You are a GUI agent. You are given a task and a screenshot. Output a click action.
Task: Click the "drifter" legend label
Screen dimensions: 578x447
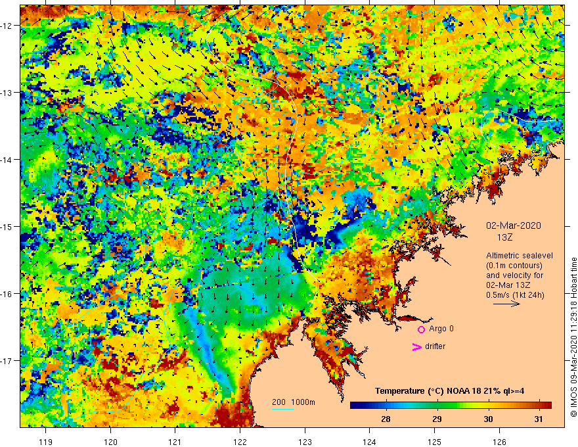click(435, 346)
